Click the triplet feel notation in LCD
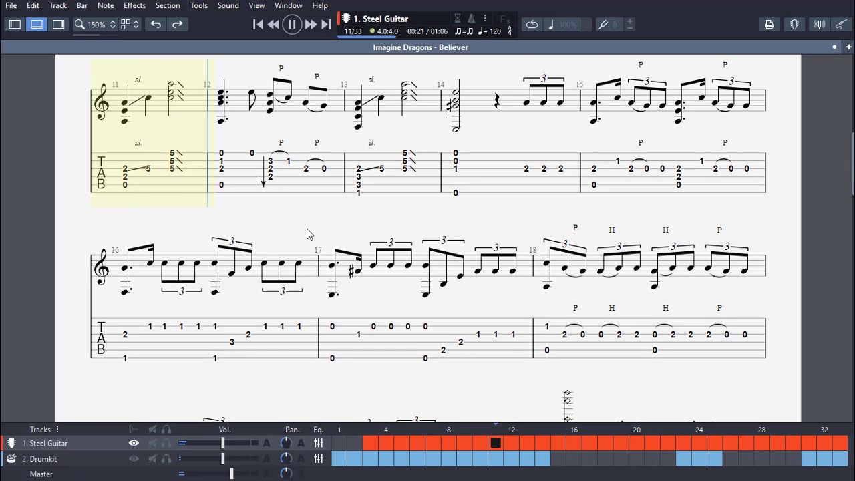Image resolution: width=855 pixels, height=481 pixels. 464,31
